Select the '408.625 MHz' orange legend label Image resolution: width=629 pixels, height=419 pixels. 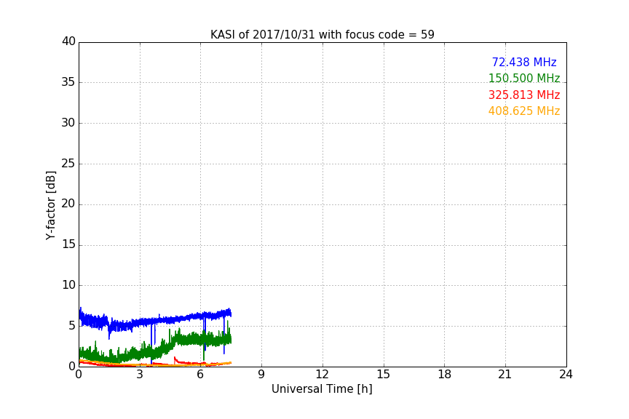524,111
